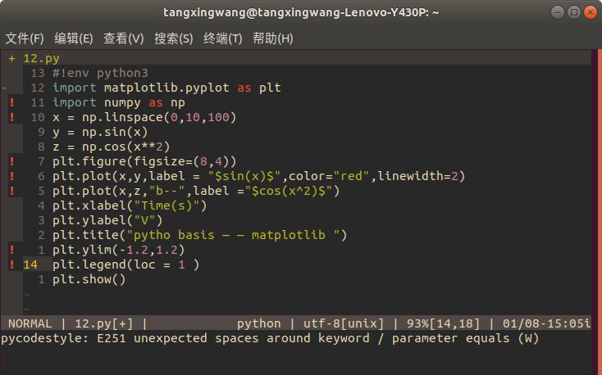
Task: Click 'linewidth=2' parameter text
Action: [x=418, y=176]
